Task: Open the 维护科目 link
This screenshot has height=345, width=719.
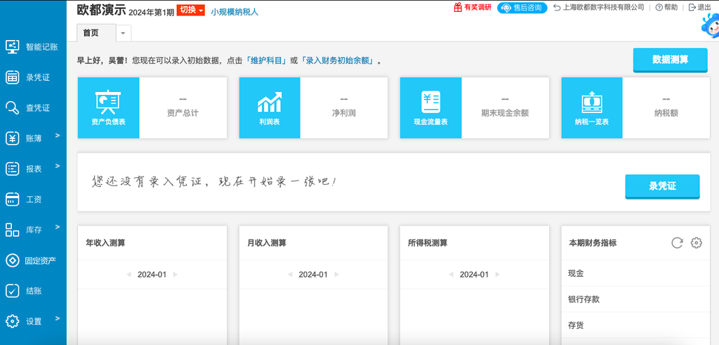Action: pyautogui.click(x=267, y=60)
